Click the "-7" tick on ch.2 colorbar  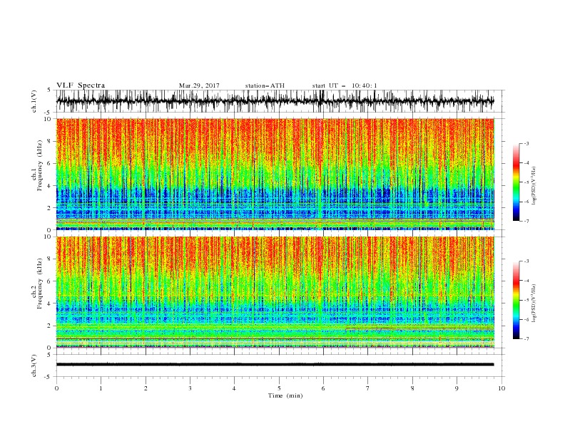tap(526, 339)
